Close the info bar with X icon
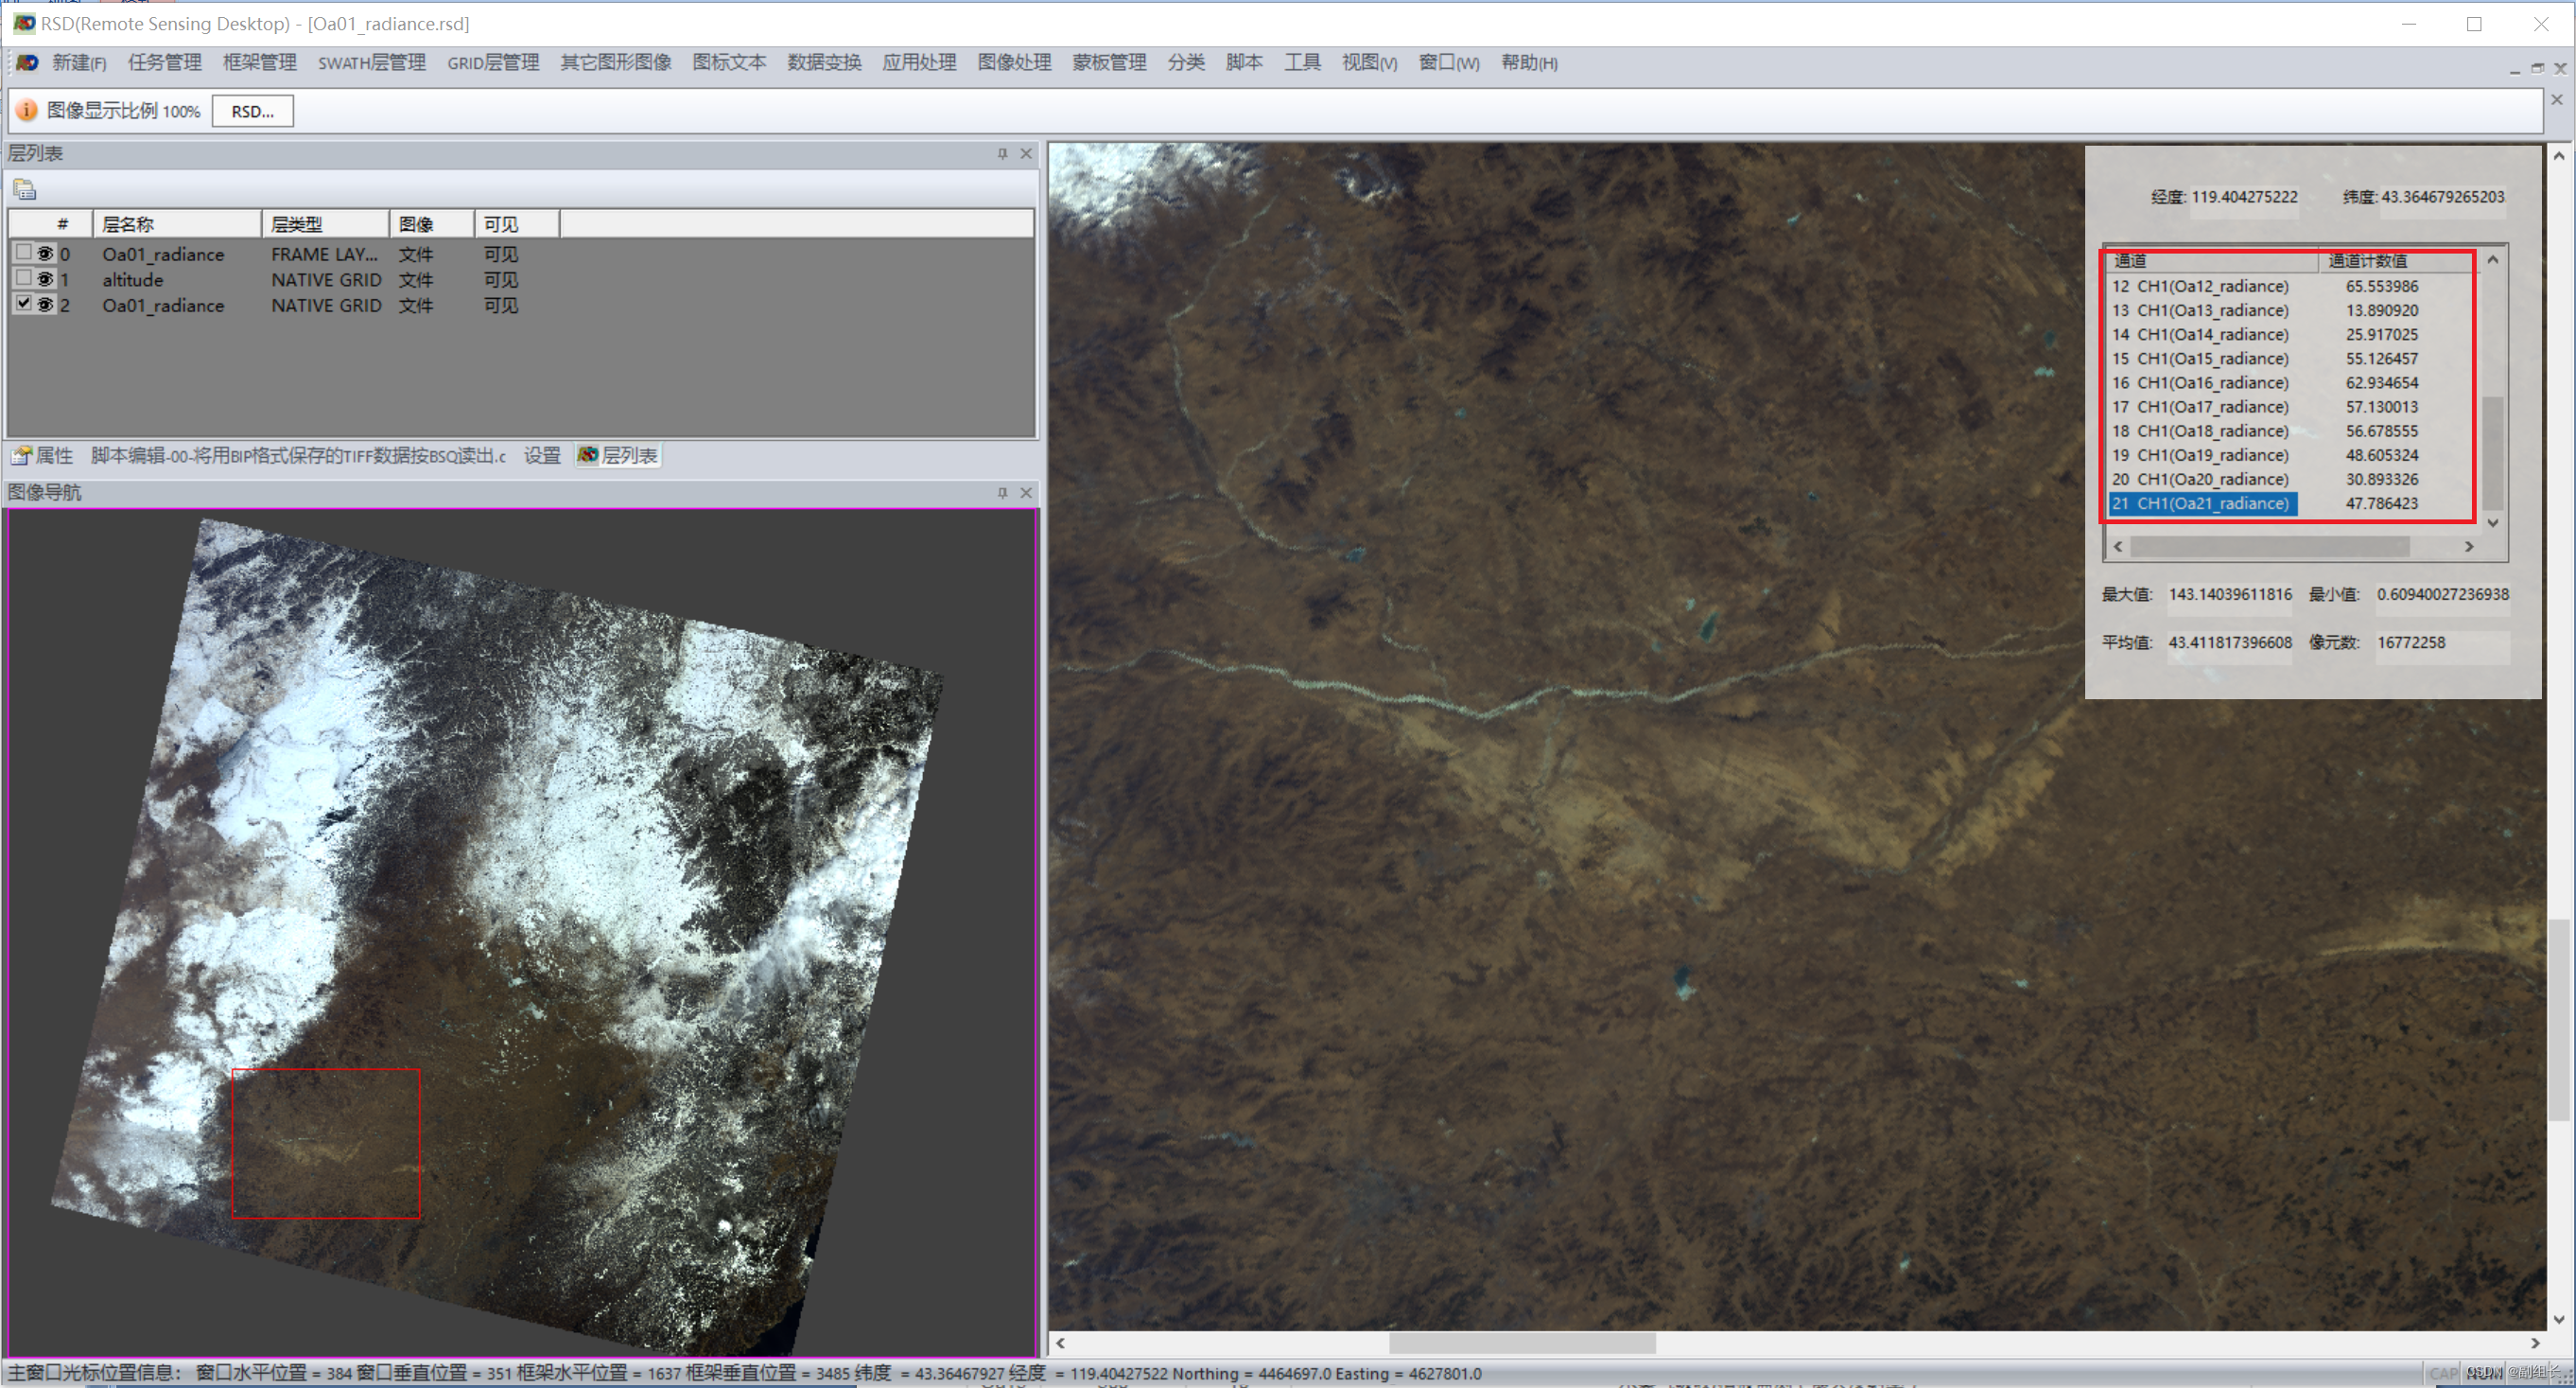Screen dimensions: 2576x1388 click(2556, 100)
